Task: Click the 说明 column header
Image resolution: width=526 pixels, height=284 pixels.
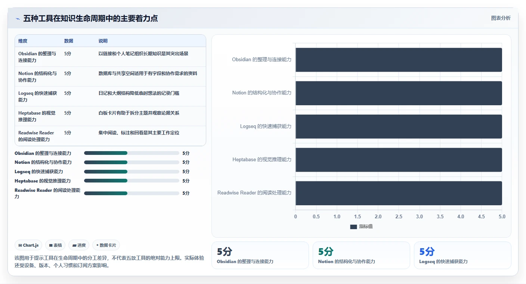Action: coord(103,41)
